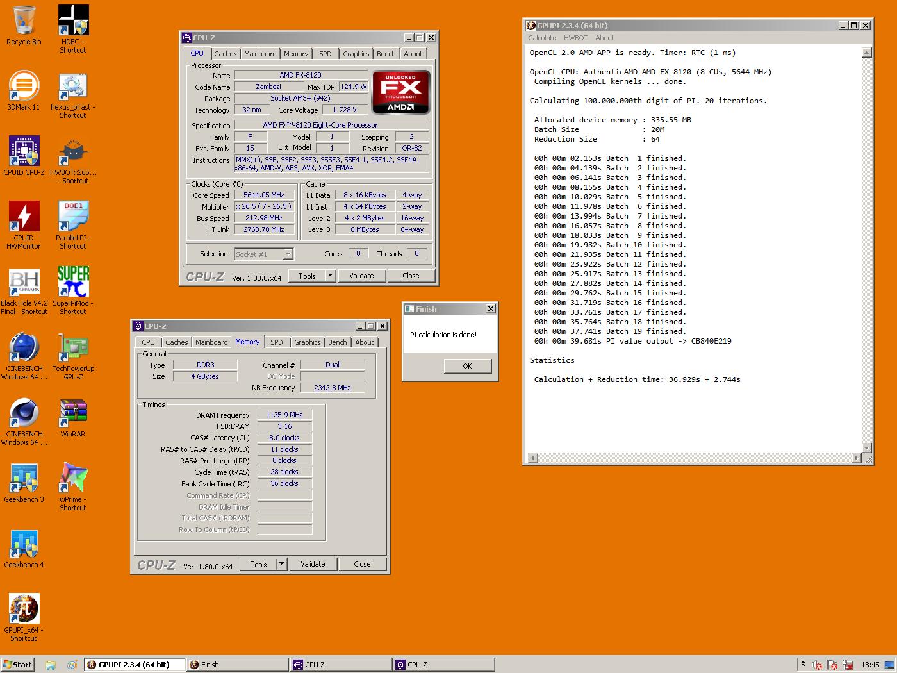The width and height of the screenshot is (897, 673).
Task: Click DRAM Frequency value 1135.9 MHz
Action: click(x=284, y=415)
